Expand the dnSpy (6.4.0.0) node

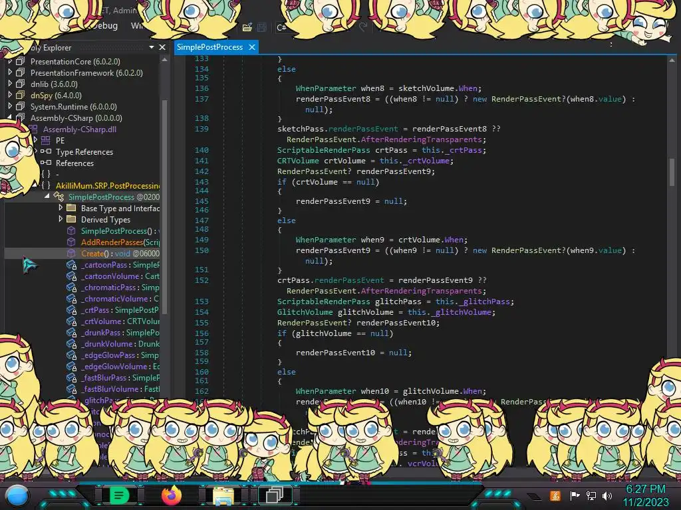10,95
